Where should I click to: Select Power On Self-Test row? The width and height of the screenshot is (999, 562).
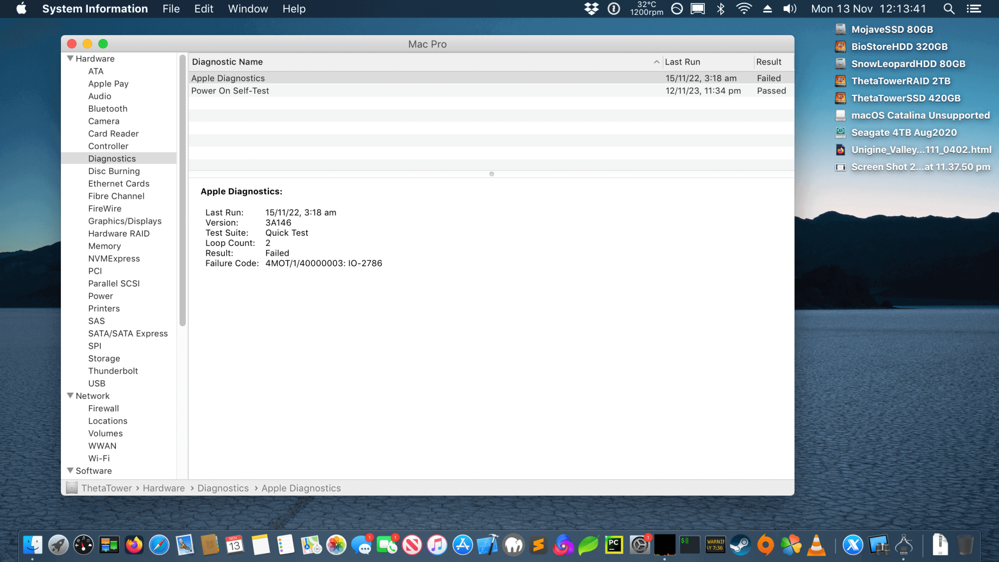[x=230, y=91]
